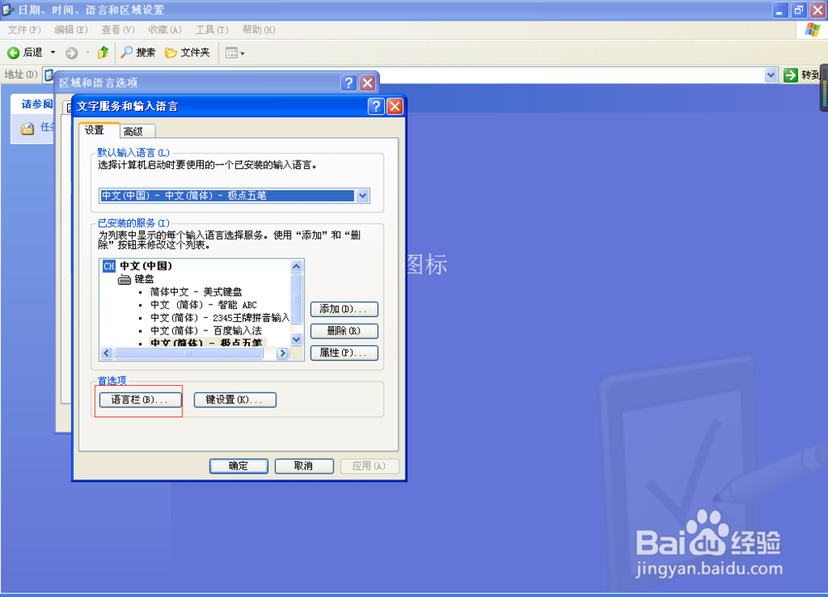This screenshot has width=828, height=597.
Task: Click list horizontal scrollbar left arrow
Action: point(107,353)
